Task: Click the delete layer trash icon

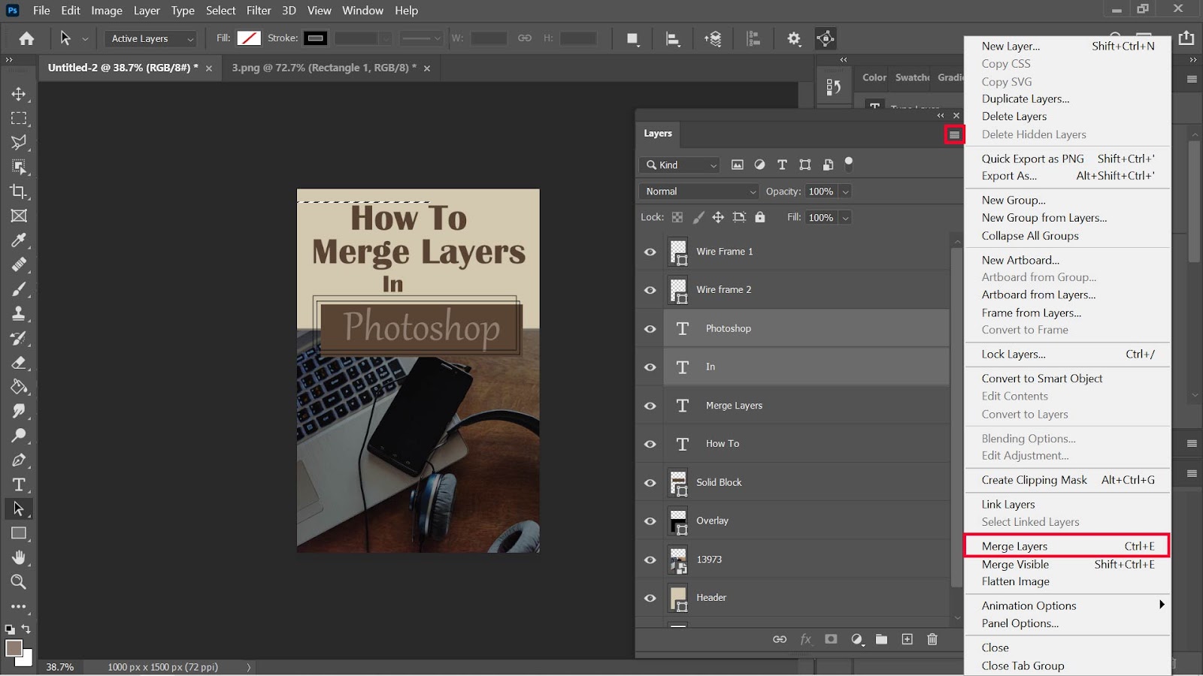Action: tap(932, 639)
